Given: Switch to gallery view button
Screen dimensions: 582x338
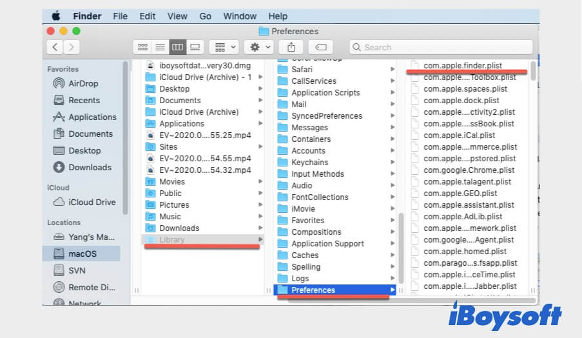Looking at the screenshot, I should point(195,47).
